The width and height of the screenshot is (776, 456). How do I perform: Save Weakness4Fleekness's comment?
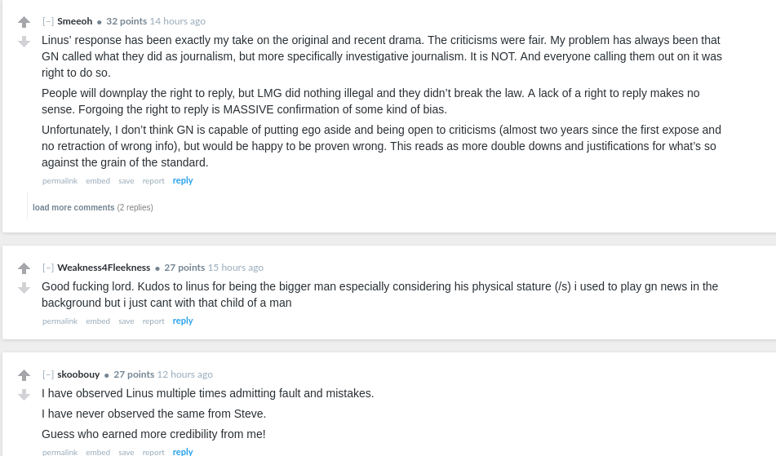coord(126,321)
